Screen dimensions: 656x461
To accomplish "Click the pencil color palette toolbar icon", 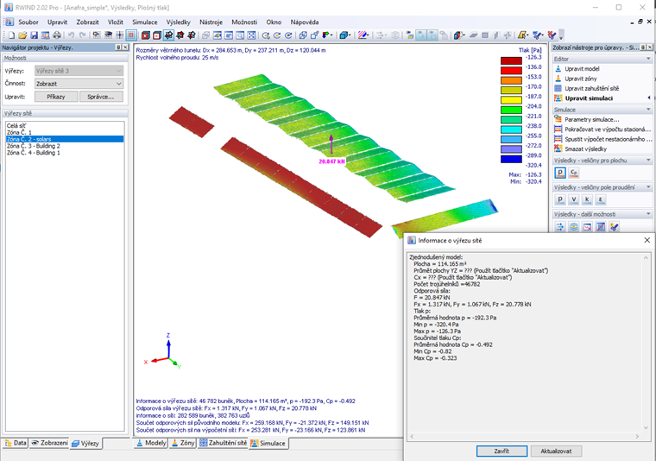I will tap(363, 35).
